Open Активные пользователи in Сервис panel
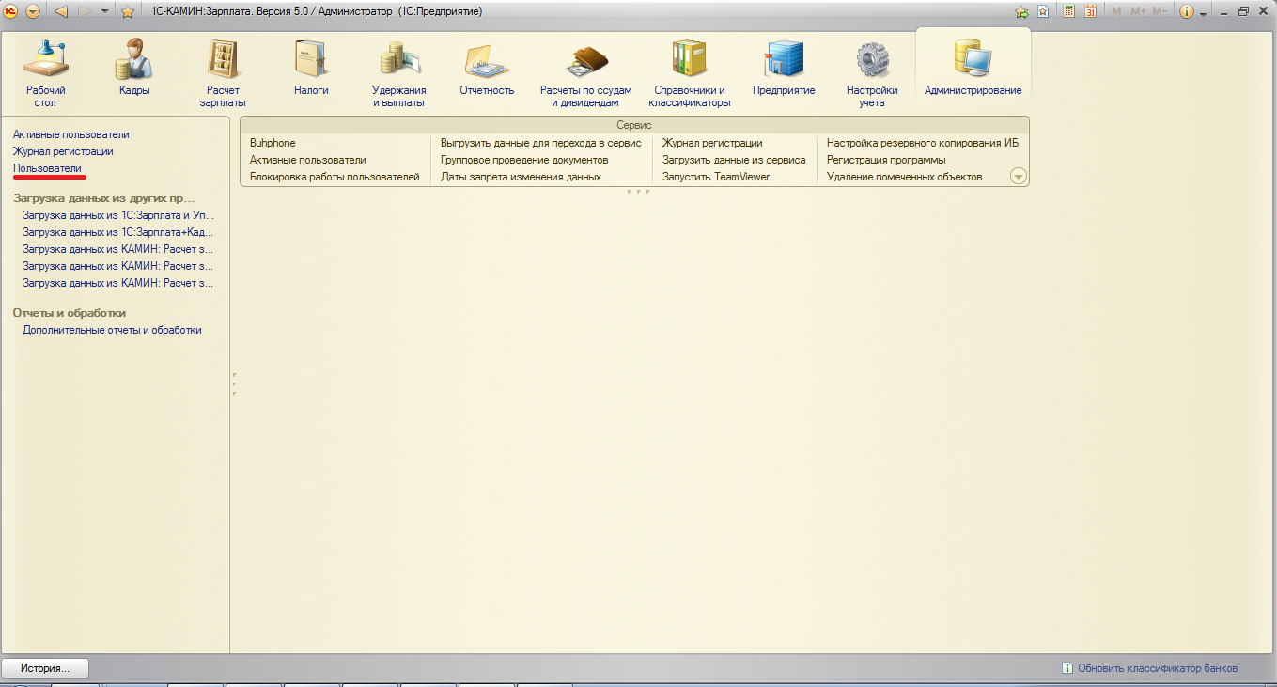1277x687 pixels. (x=308, y=160)
